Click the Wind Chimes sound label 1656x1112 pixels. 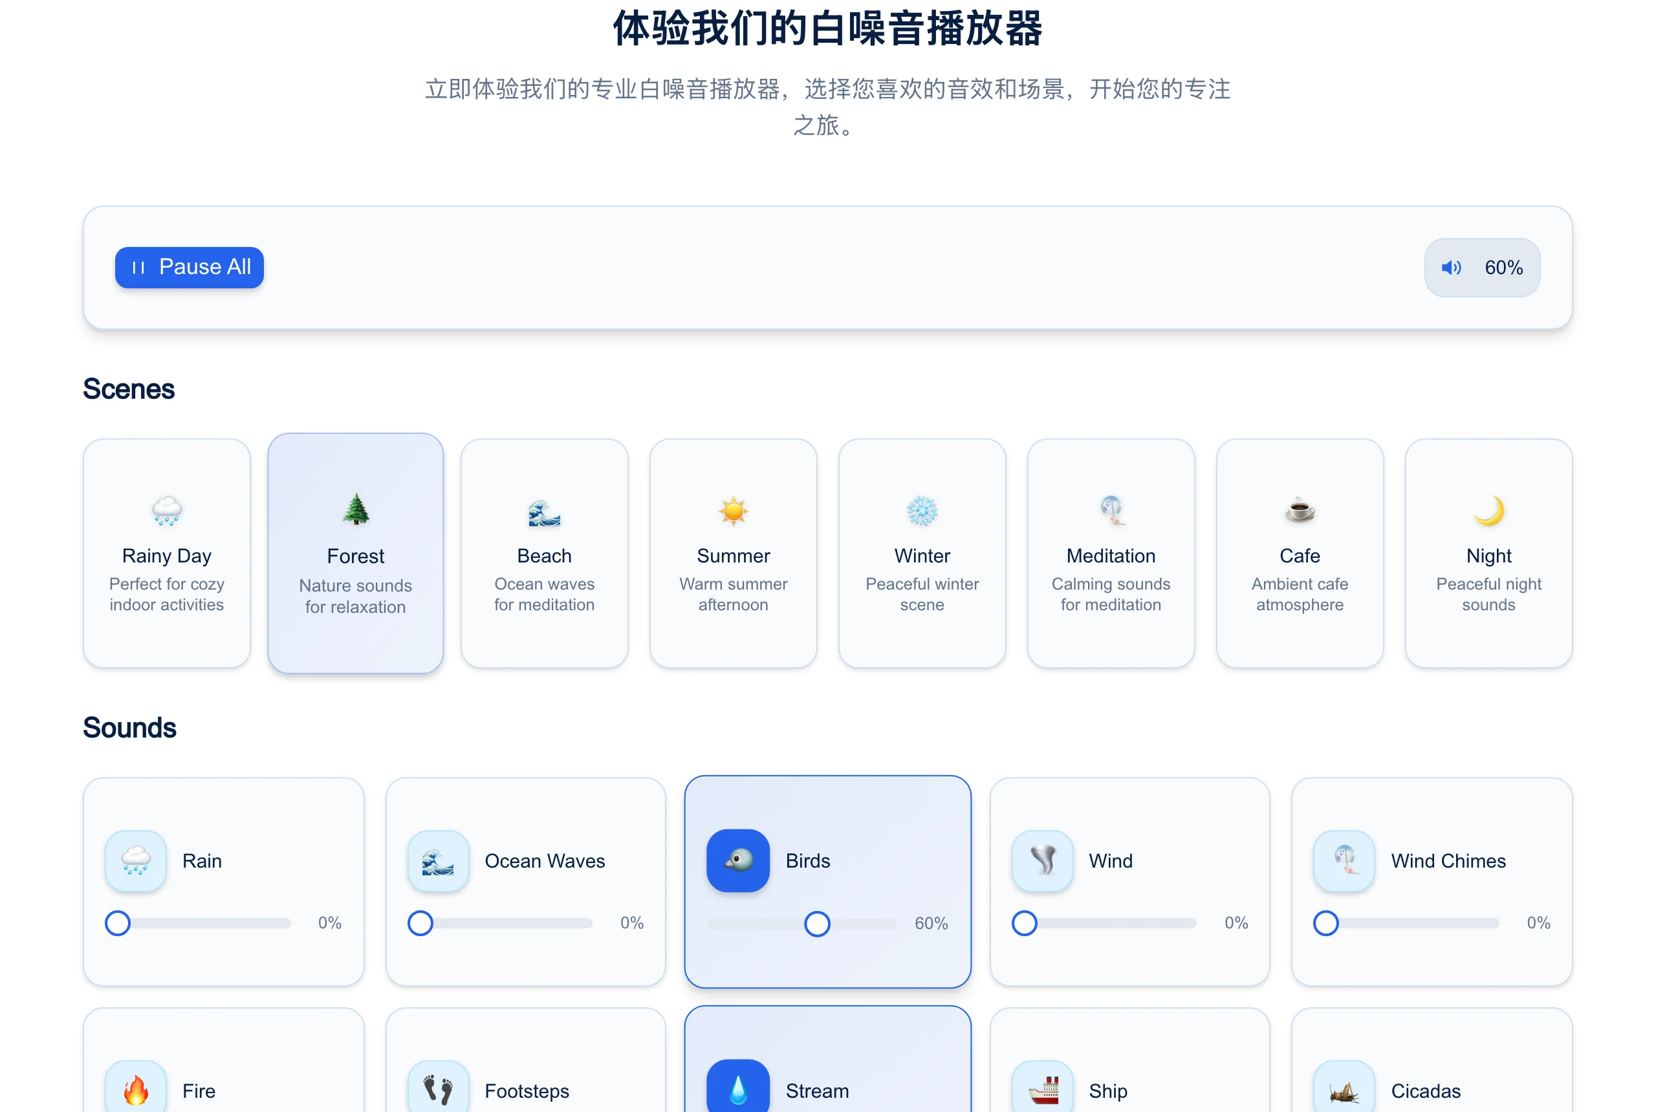(1448, 861)
